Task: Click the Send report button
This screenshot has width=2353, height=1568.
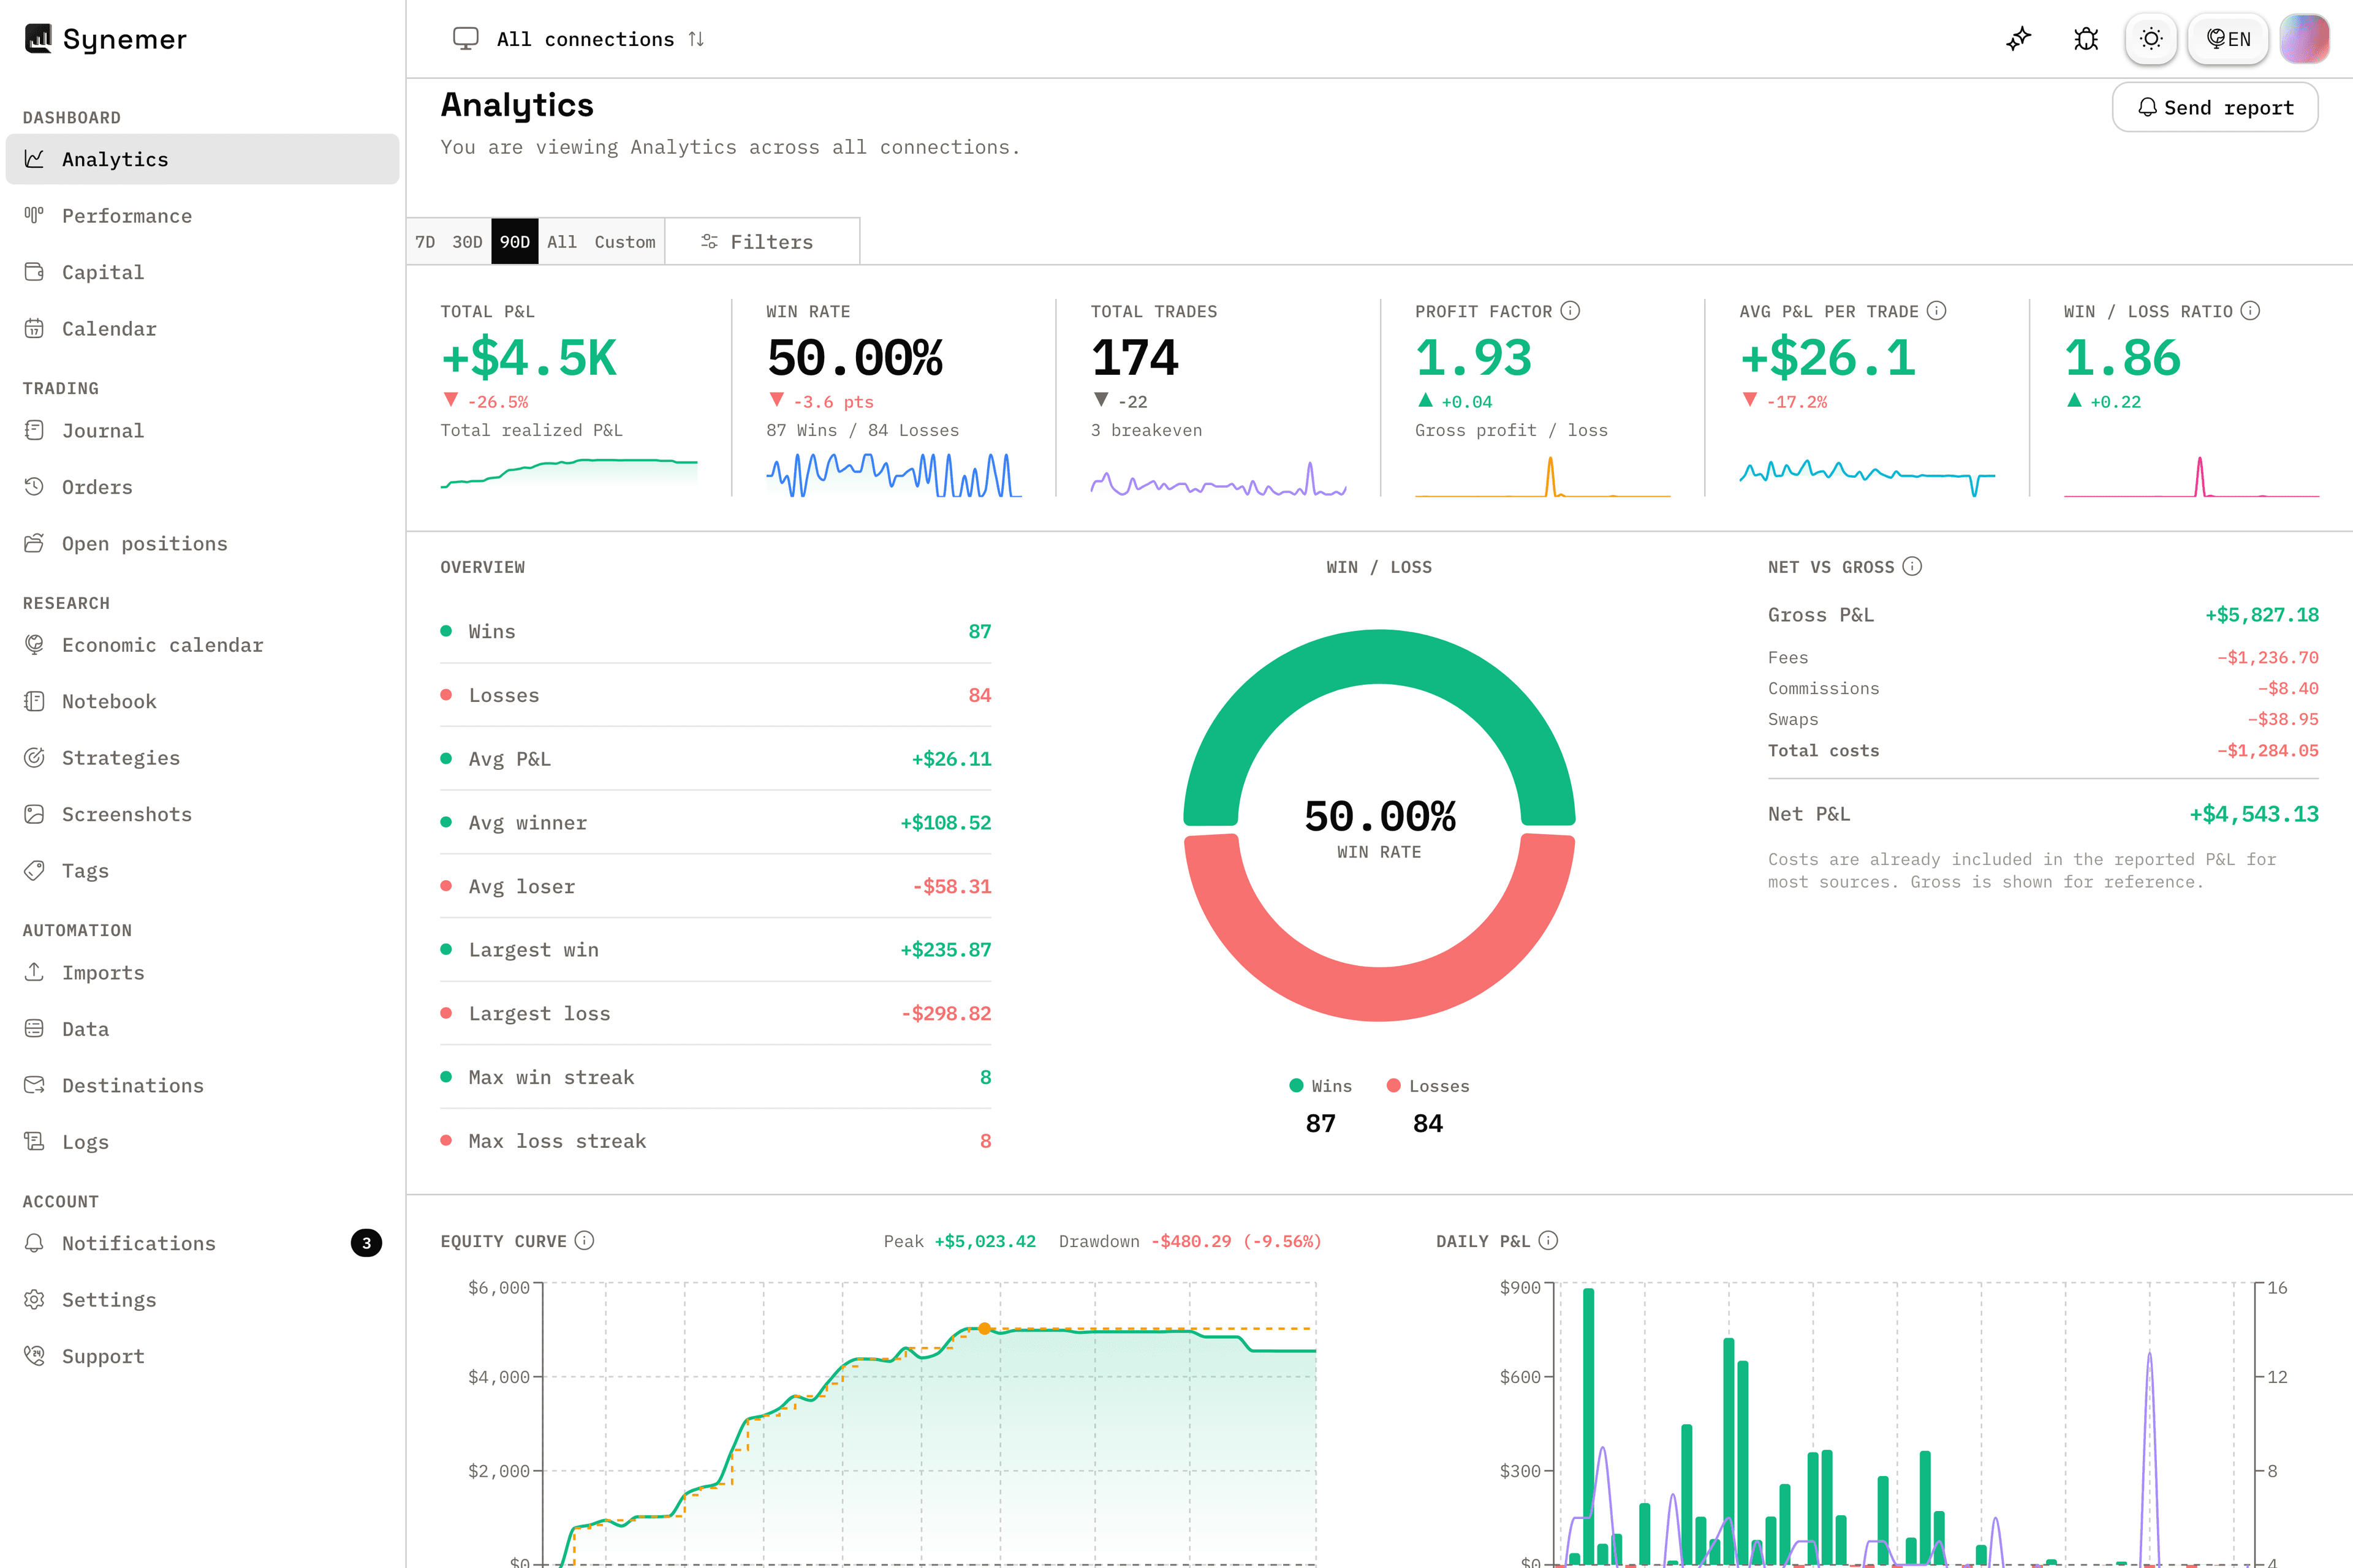Action: click(2215, 107)
